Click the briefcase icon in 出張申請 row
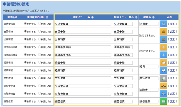 [x=163, y=32]
